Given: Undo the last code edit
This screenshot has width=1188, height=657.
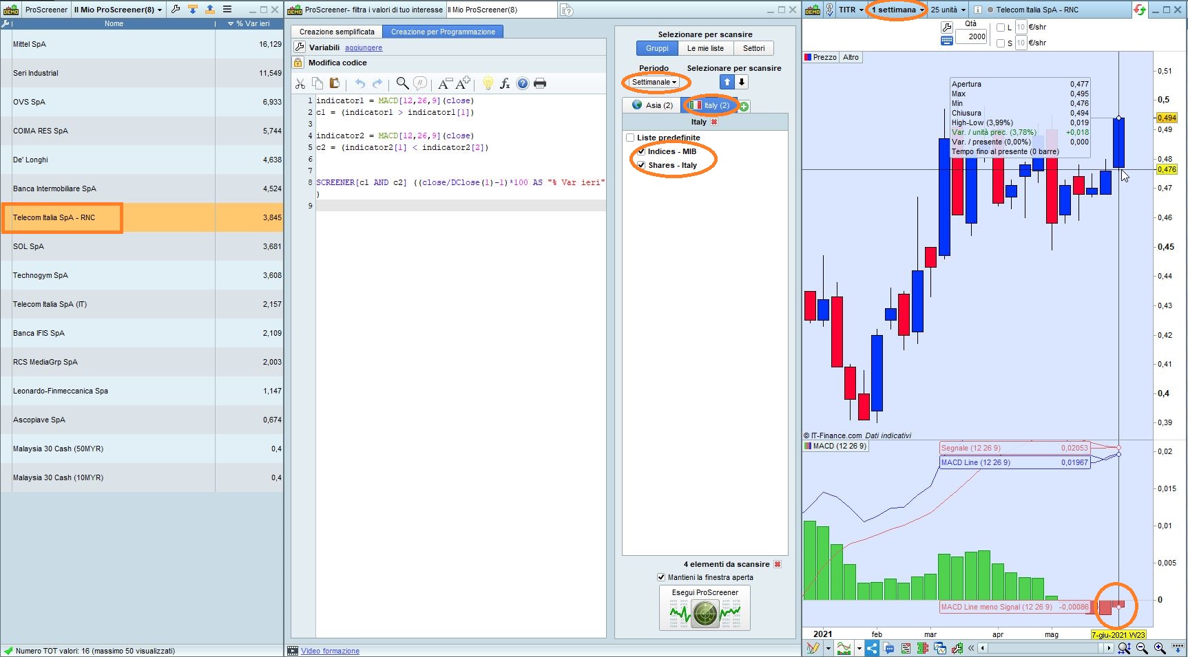Looking at the screenshot, I should tap(359, 83).
